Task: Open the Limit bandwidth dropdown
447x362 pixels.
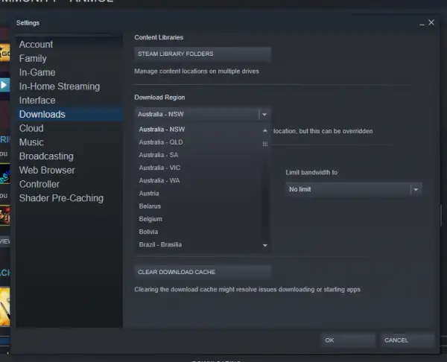Action: (354, 189)
